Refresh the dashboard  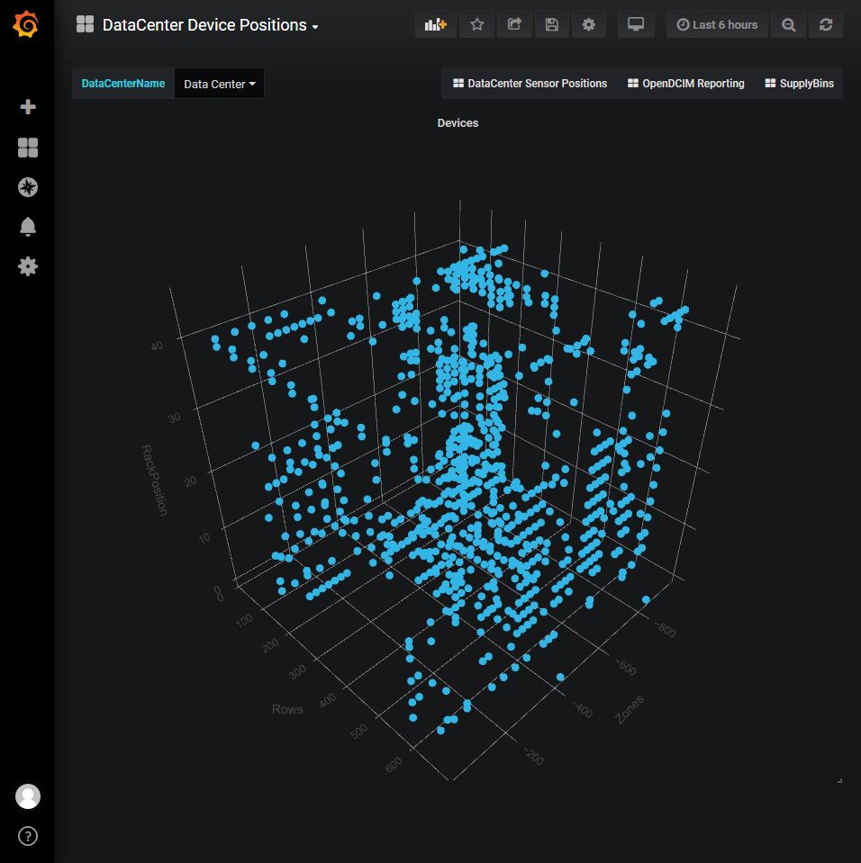pyautogui.click(x=826, y=25)
